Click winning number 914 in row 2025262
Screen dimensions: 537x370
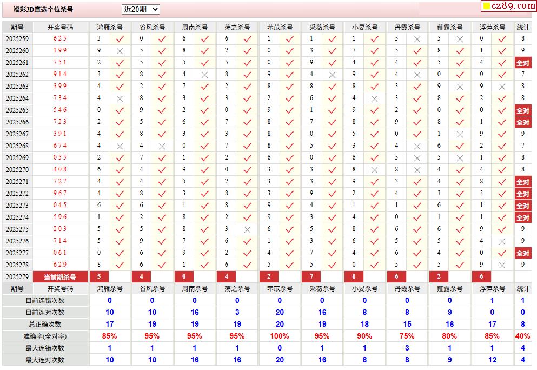point(60,74)
